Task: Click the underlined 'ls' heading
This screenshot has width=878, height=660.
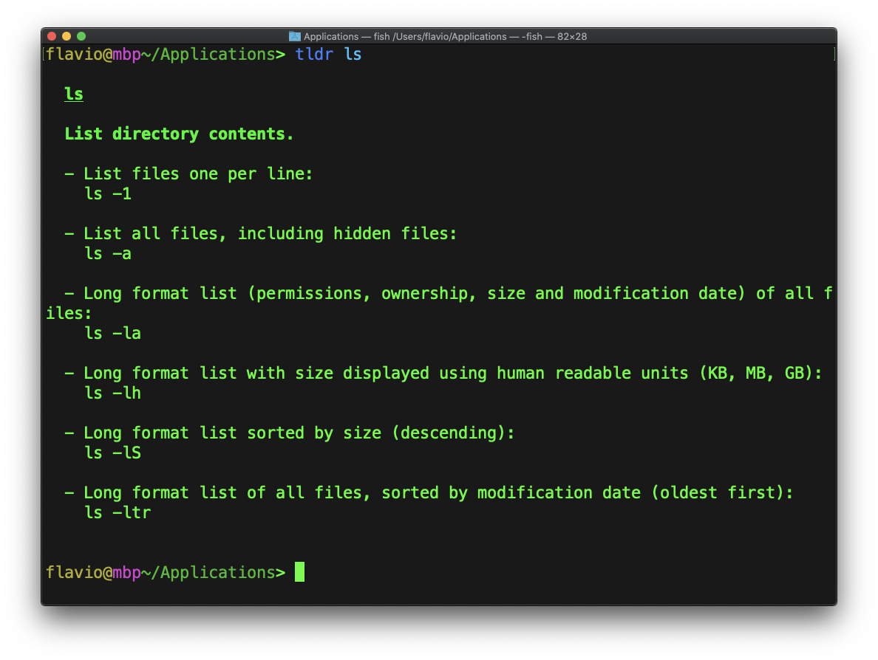Action: pos(74,94)
